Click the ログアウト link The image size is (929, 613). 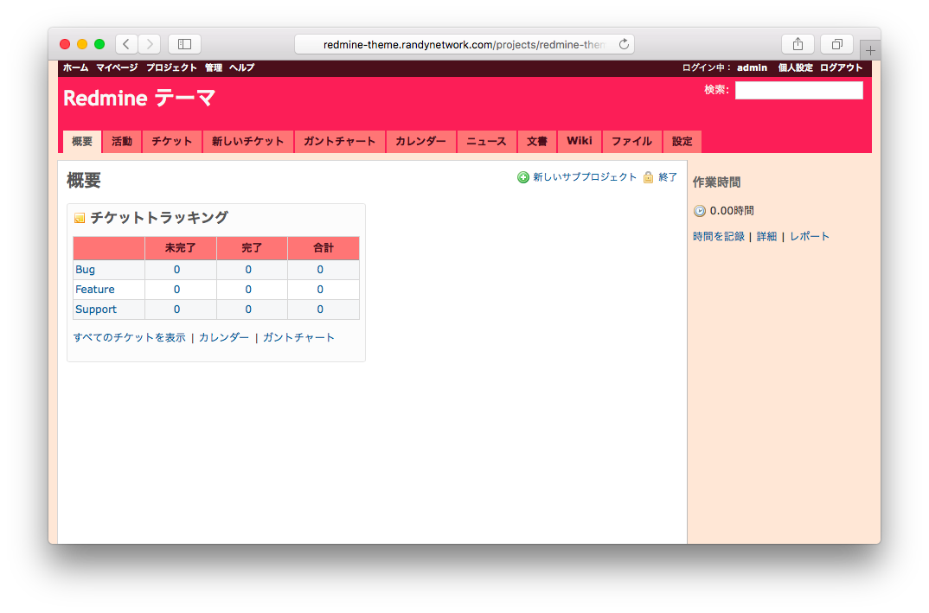pyautogui.click(x=842, y=67)
